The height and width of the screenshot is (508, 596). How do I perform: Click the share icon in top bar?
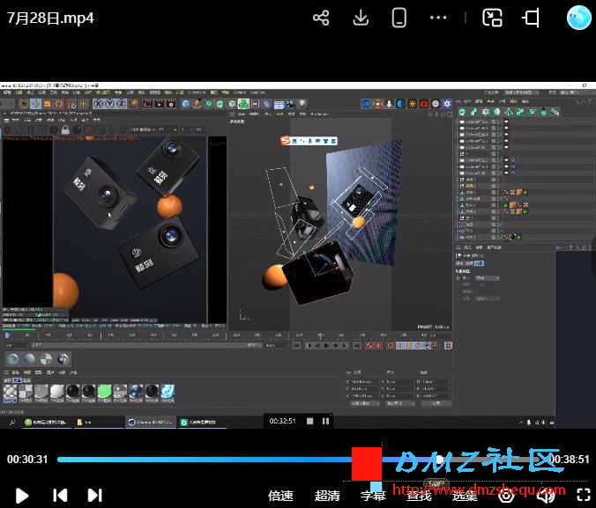tap(321, 18)
